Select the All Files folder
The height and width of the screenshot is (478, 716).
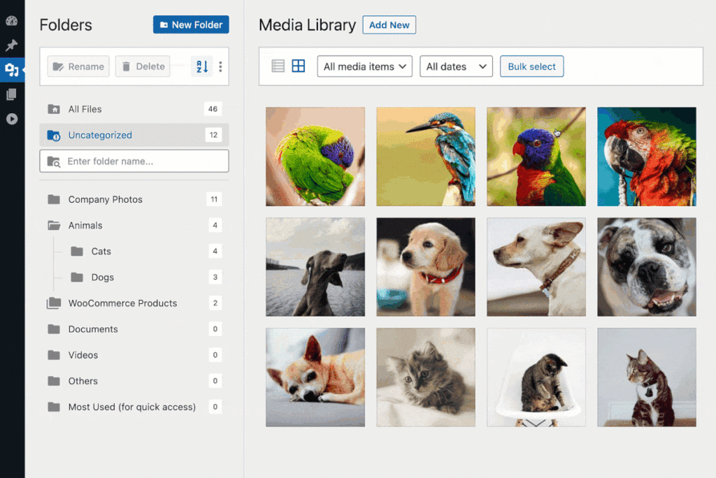tap(85, 109)
